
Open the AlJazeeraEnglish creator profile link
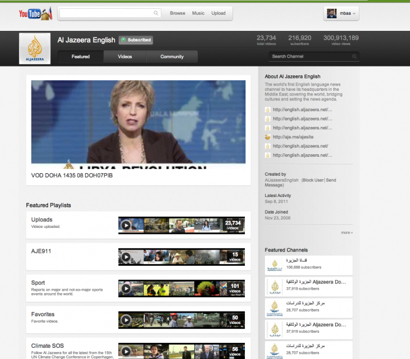(x=281, y=180)
